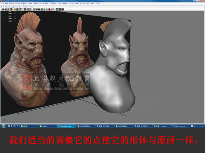205x153 pixels.
Task: Toggle the Isolate Select icon
Action: [x=53, y=9]
